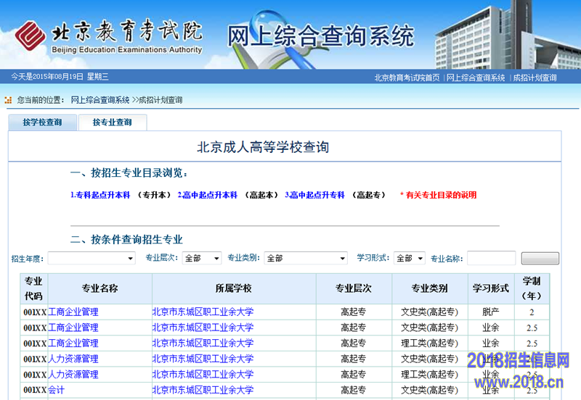Open 有关专业目录的说明 red note

pyautogui.click(x=441, y=195)
